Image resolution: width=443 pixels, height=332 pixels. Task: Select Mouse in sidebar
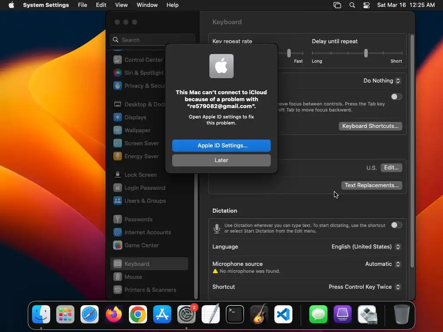(149, 277)
